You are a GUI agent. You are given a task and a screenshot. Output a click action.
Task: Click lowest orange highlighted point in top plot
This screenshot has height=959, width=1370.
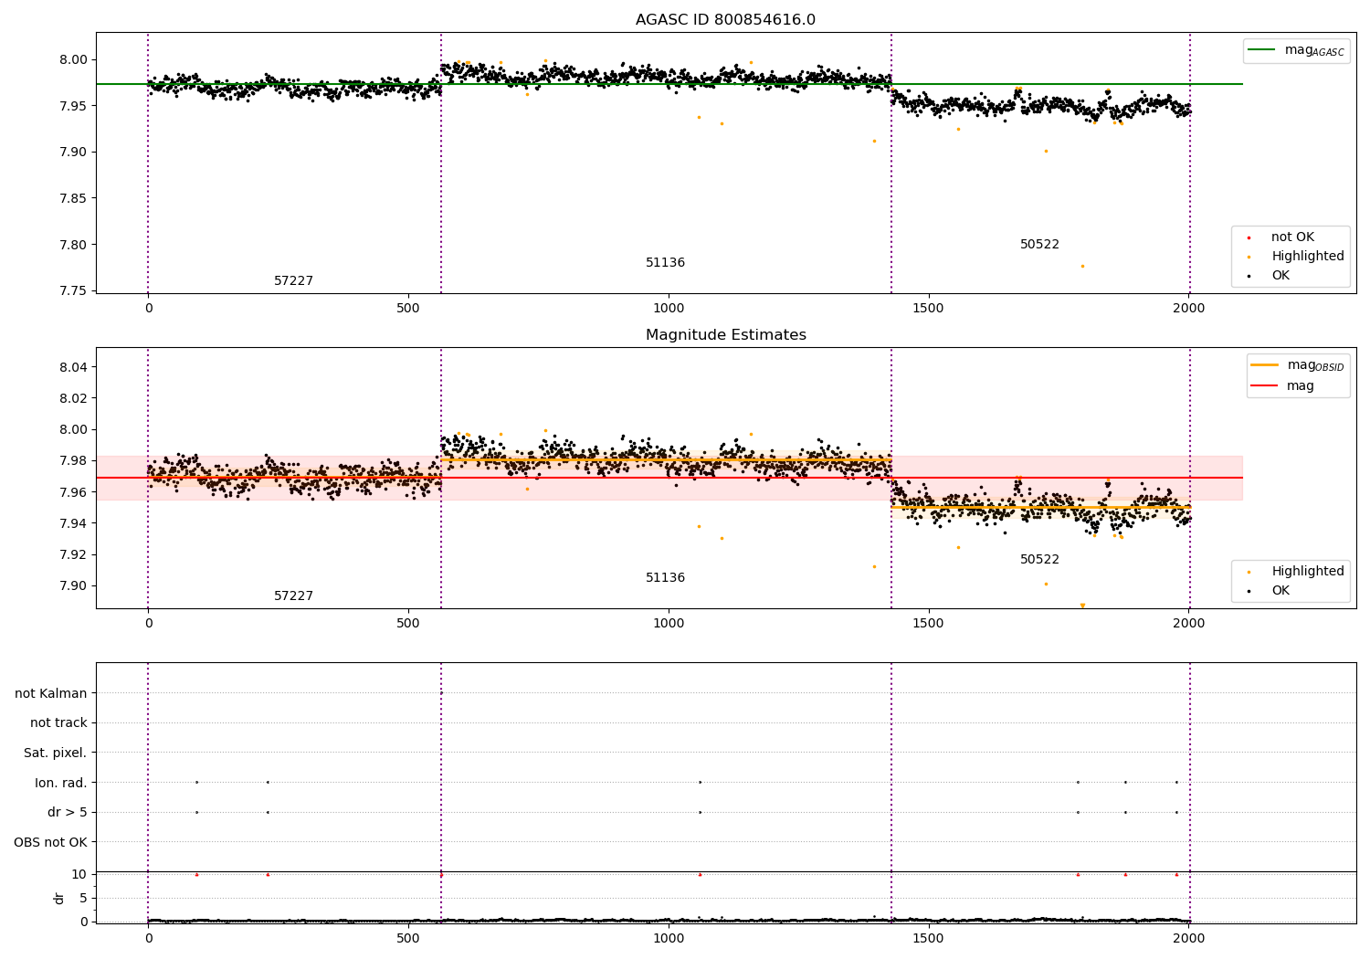pos(1082,266)
